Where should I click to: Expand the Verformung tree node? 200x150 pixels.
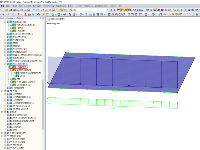(5, 40)
